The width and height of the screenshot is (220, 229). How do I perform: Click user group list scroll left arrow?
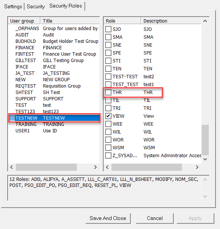(x=12, y=167)
